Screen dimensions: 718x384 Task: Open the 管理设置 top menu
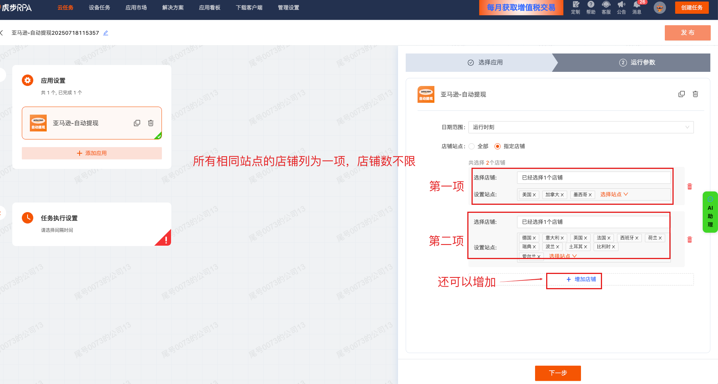[289, 8]
